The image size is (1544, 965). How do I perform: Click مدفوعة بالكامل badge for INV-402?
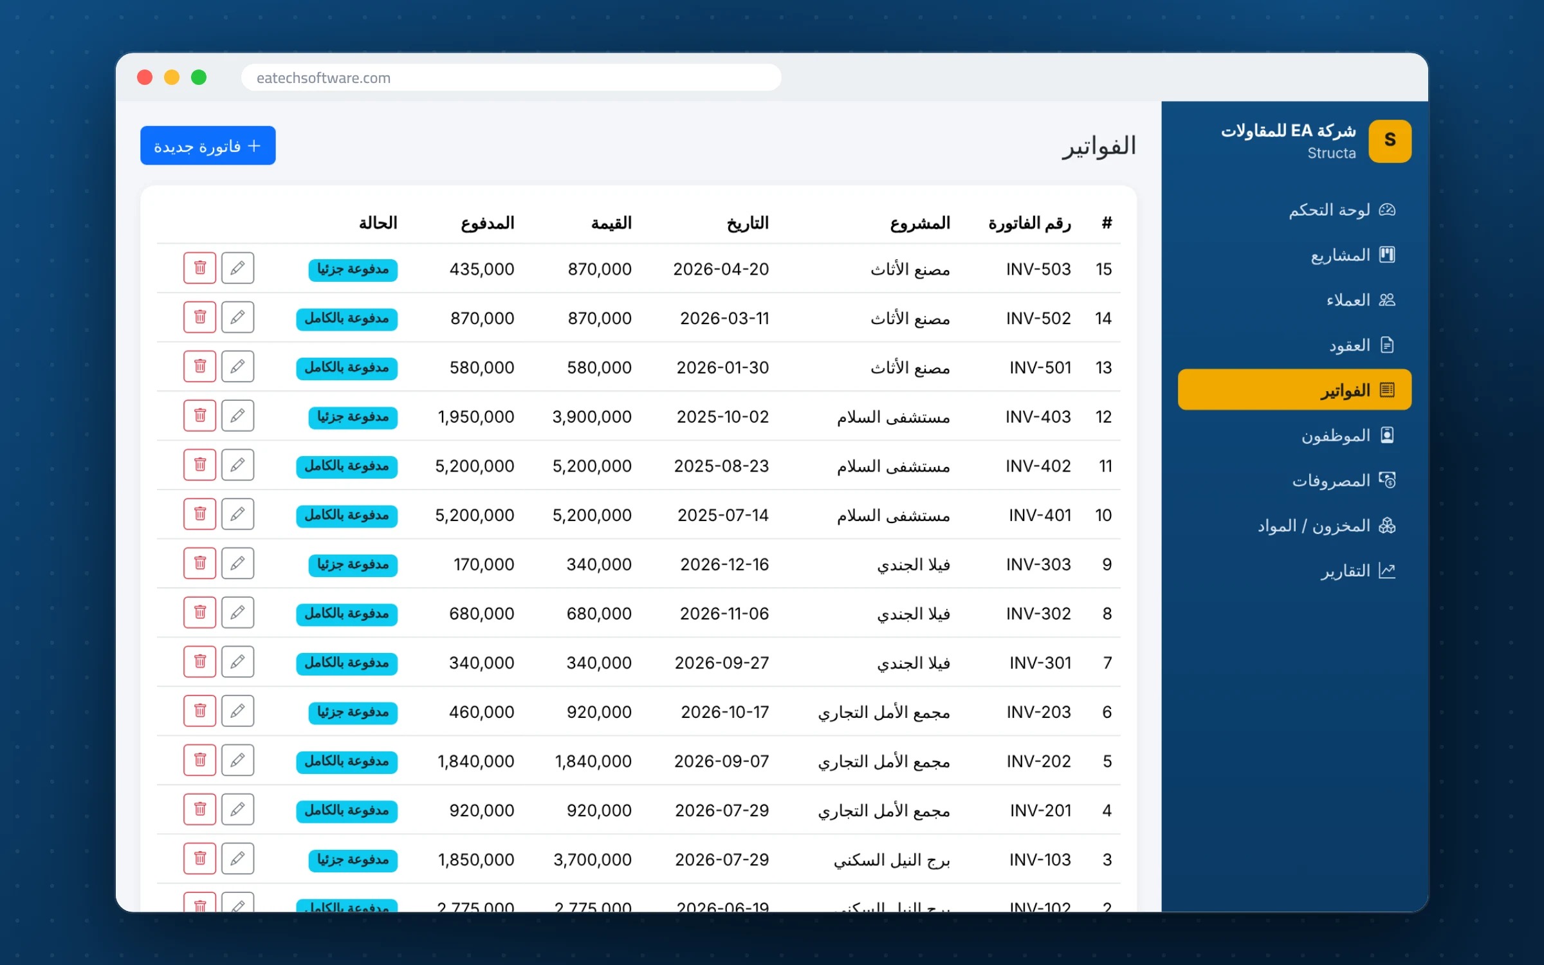click(346, 466)
